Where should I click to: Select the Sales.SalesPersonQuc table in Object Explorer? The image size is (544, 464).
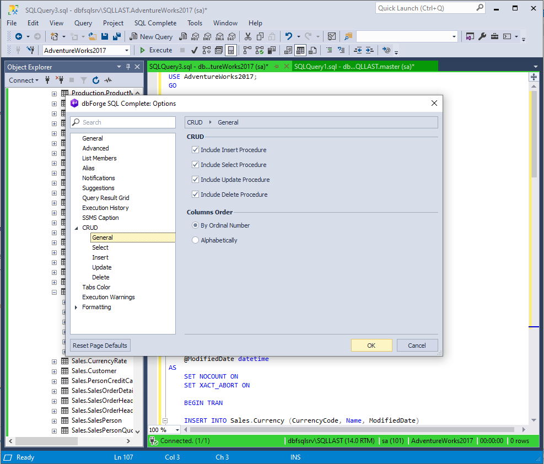tap(103, 431)
